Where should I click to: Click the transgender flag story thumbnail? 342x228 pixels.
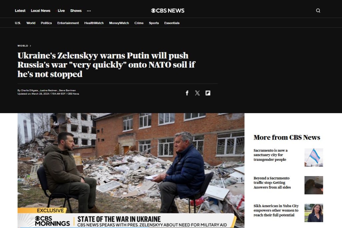(x=314, y=157)
